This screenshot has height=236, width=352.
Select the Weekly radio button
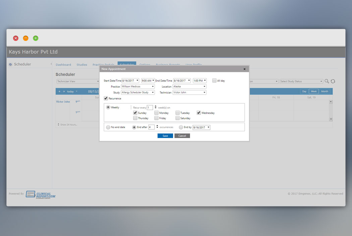tap(108, 107)
